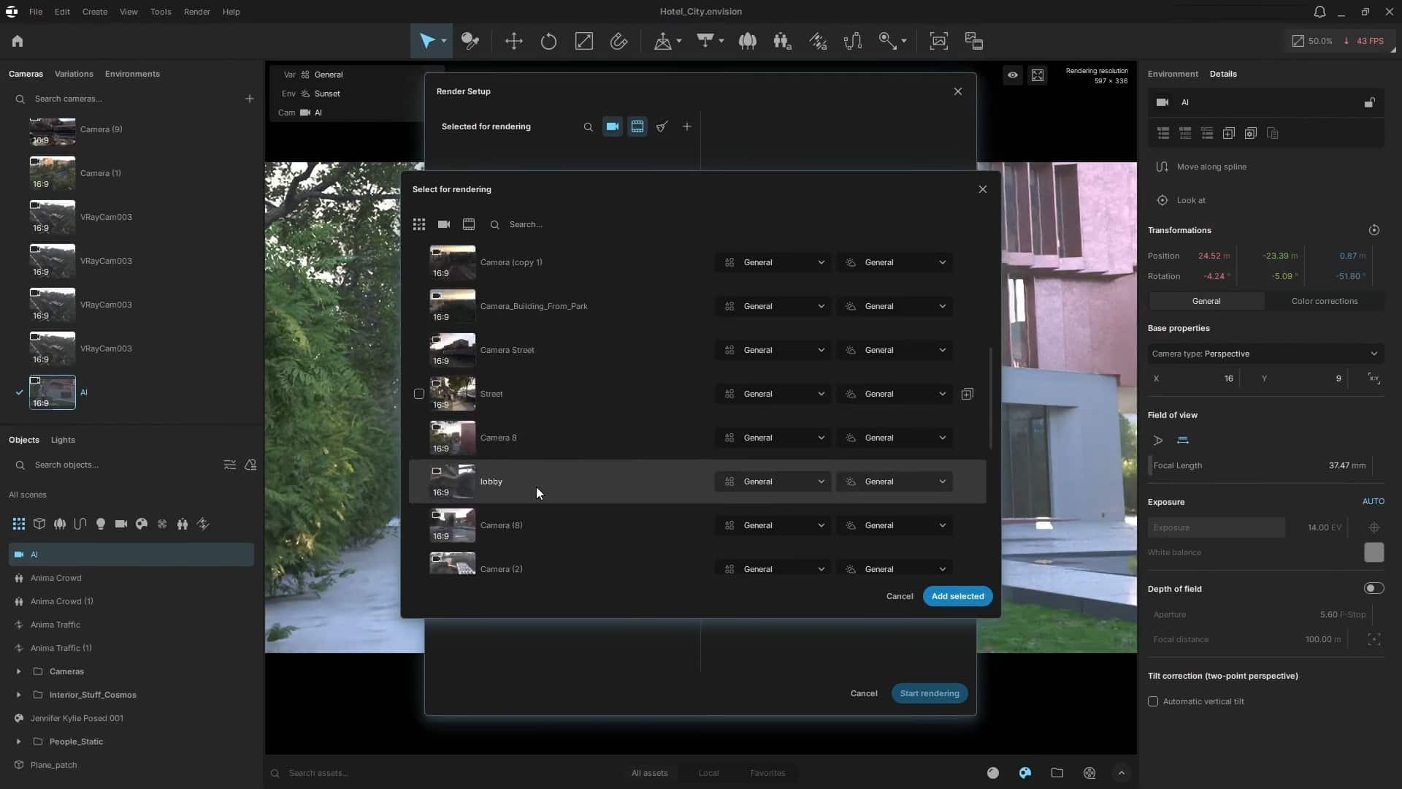This screenshot has width=1402, height=789.
Task: Select the Move tool in toolbar
Action: (x=513, y=42)
